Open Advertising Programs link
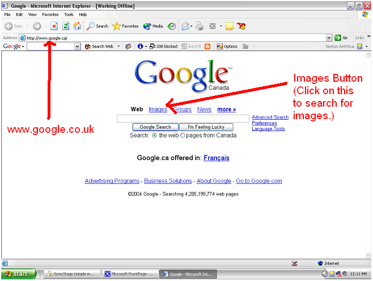This screenshot has height=281, width=373. tap(112, 181)
